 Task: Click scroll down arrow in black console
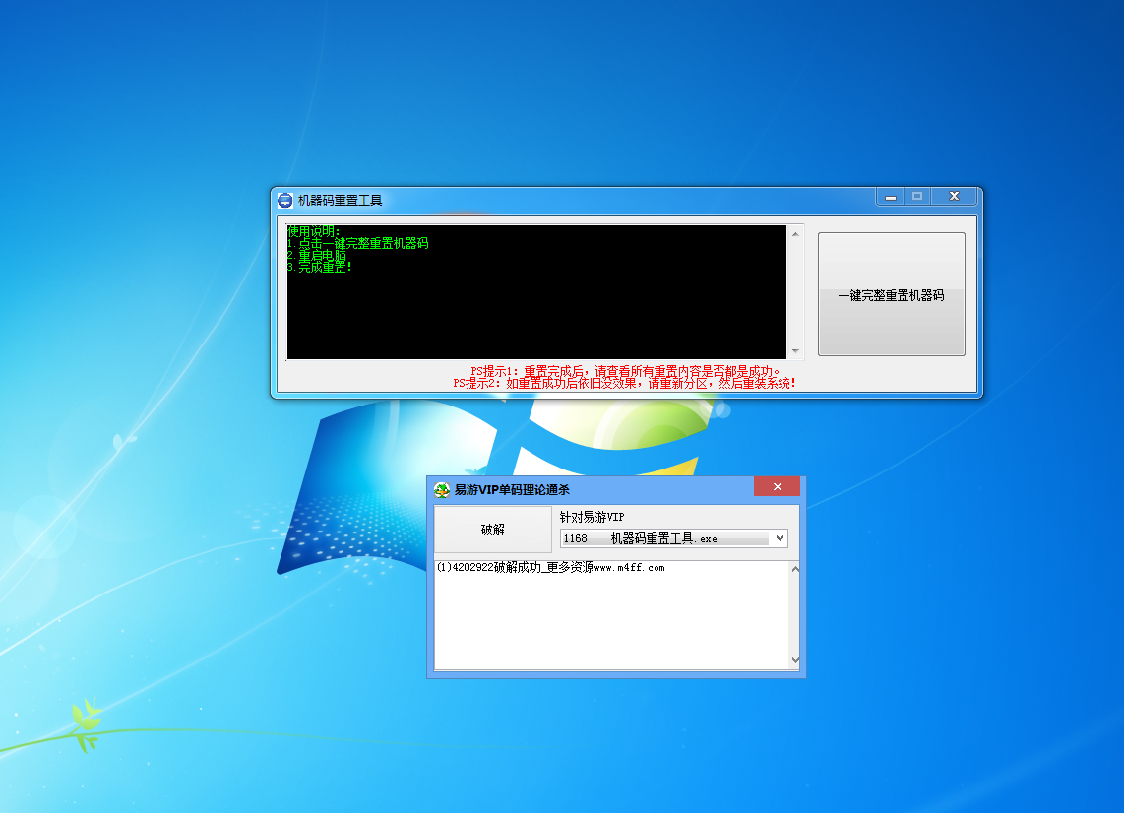[795, 350]
